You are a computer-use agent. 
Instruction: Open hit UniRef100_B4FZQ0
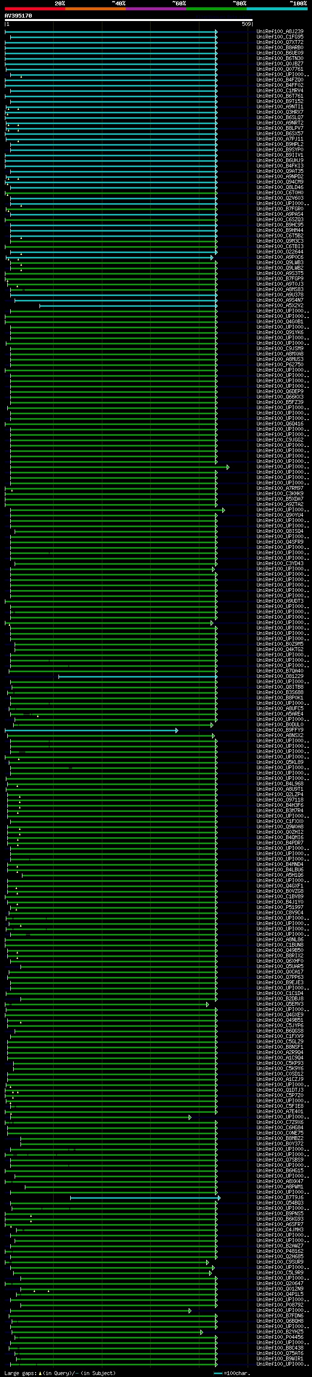[280, 80]
